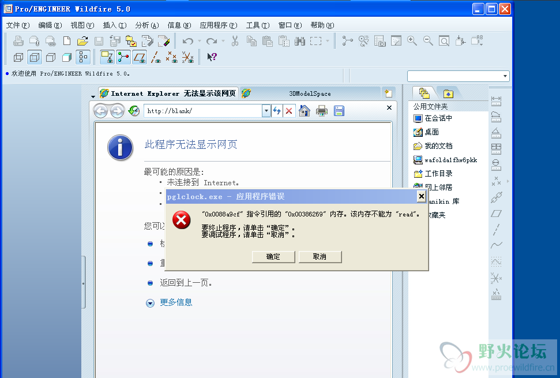Viewport: 560px width, 378px height.
Task: Select shaded display icon
Action: pos(67,57)
